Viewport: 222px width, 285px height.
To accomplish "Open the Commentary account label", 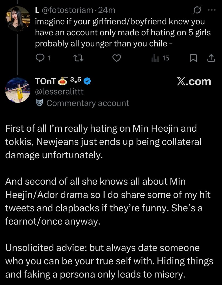I will click(88, 103).
